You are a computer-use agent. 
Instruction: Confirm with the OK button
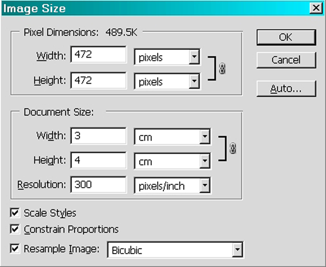pos(286,37)
